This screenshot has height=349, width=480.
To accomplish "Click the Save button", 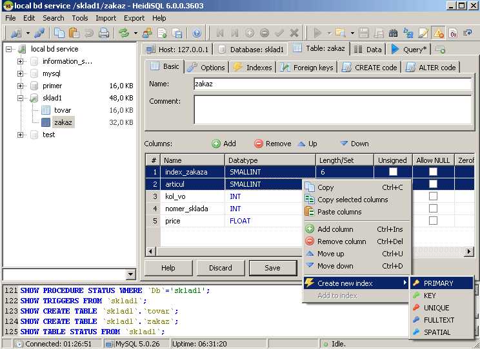I will pos(272,268).
